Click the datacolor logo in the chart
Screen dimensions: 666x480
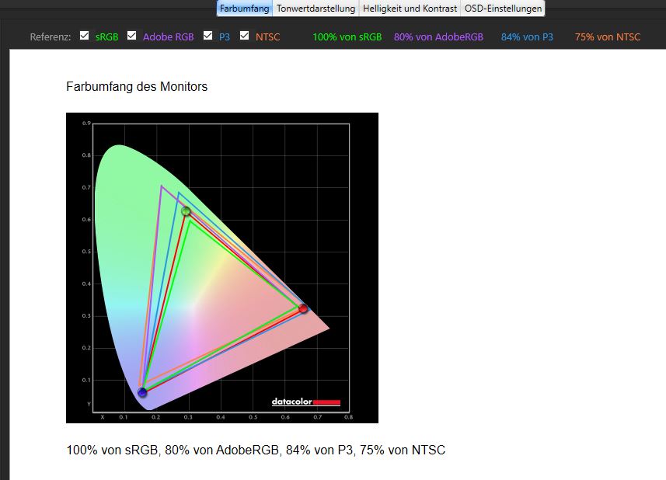click(306, 402)
